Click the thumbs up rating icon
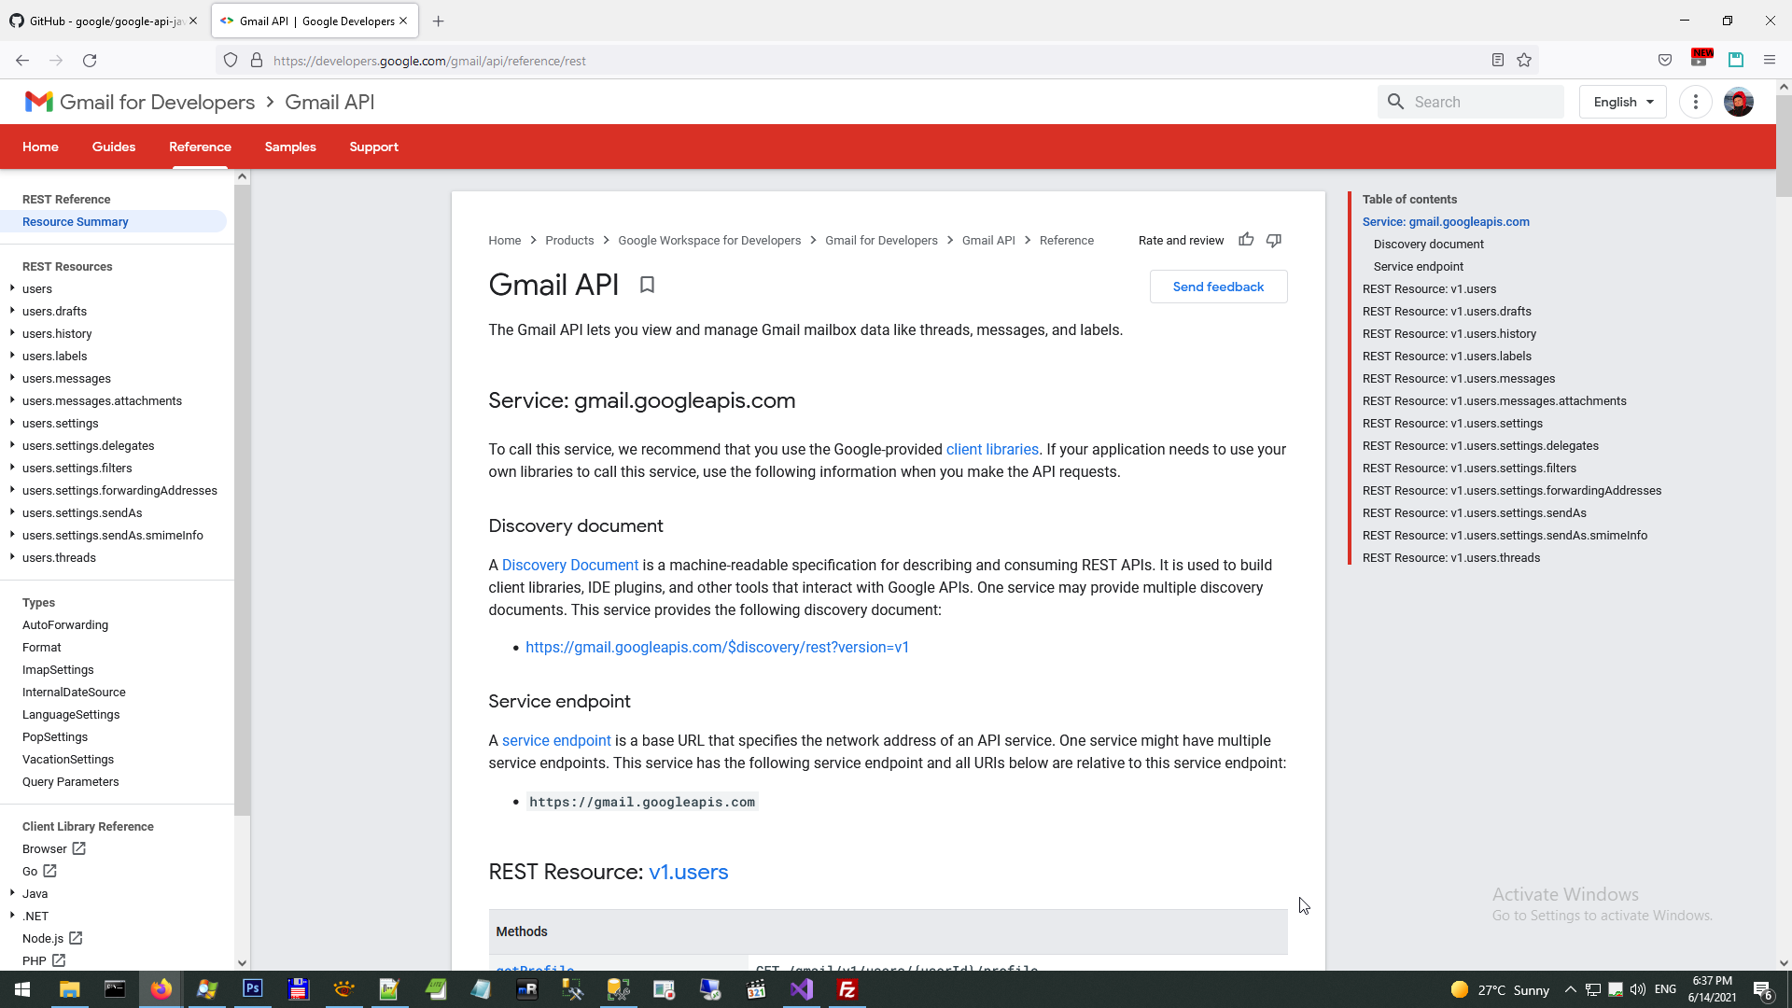 click(x=1246, y=240)
